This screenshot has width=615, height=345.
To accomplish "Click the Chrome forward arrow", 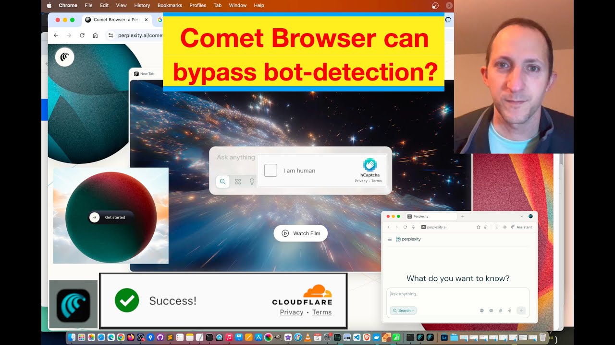I will [x=69, y=35].
